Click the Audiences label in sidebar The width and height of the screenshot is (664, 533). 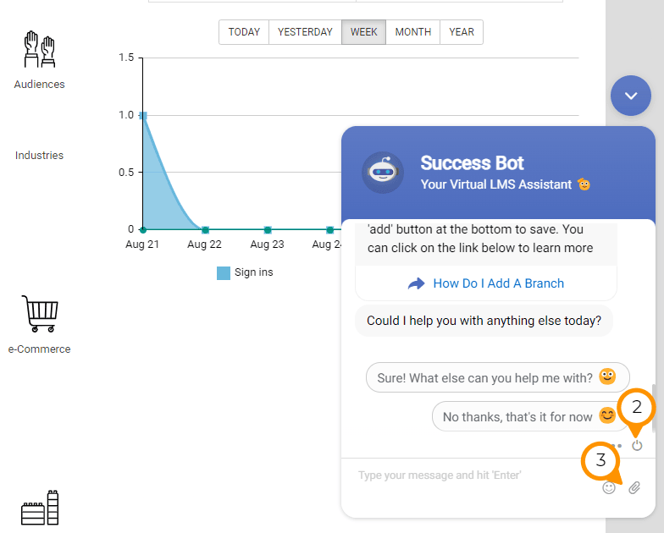39,85
